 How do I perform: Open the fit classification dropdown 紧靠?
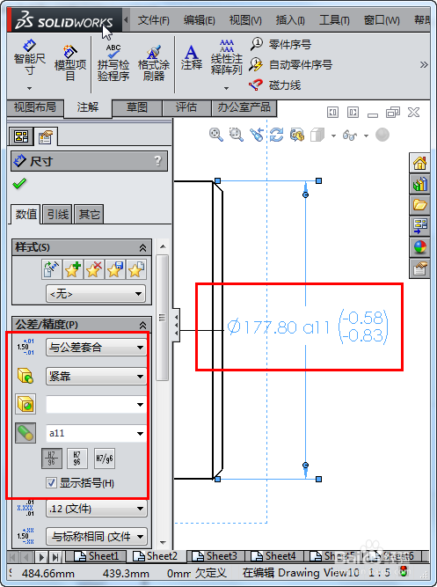tap(96, 377)
